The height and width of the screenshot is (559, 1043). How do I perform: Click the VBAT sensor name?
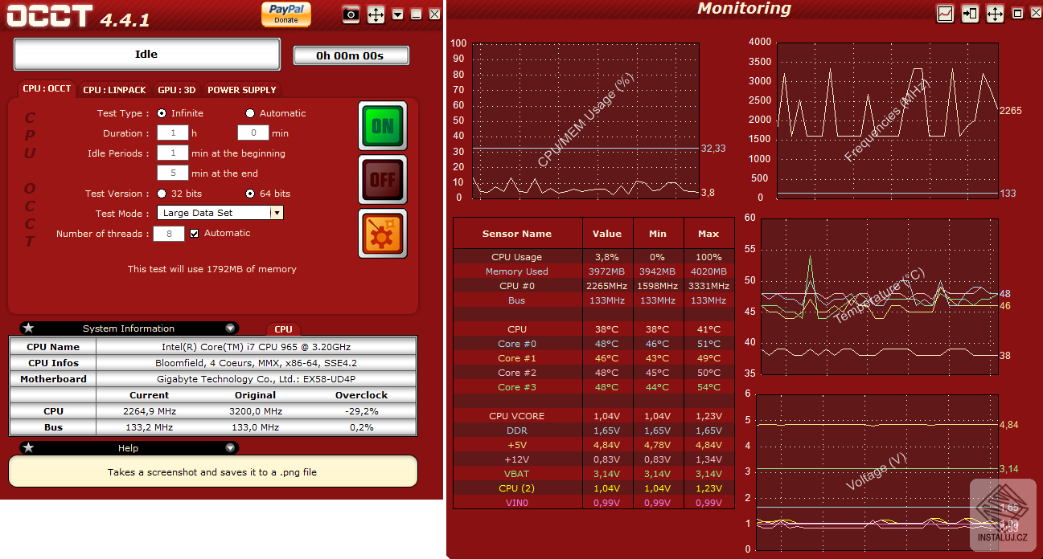pyautogui.click(x=516, y=474)
